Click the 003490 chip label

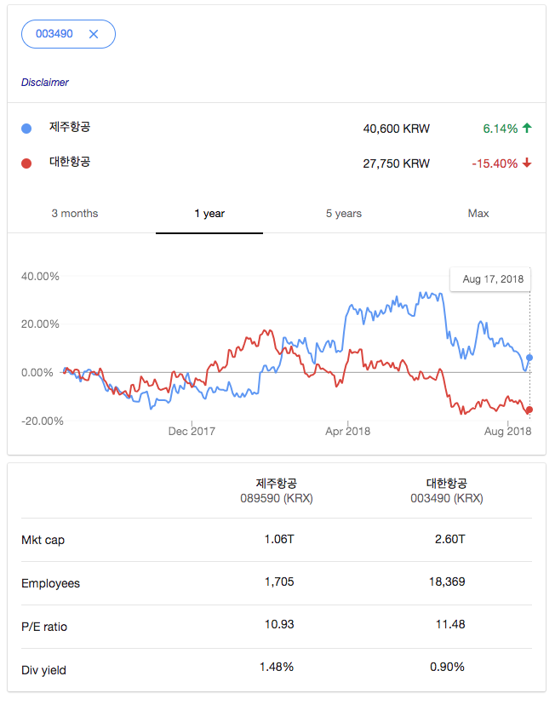tap(54, 34)
